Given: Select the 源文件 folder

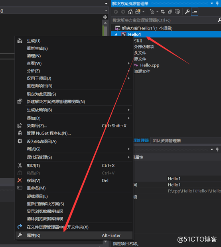Looking at the screenshot, I should pos(140,59).
